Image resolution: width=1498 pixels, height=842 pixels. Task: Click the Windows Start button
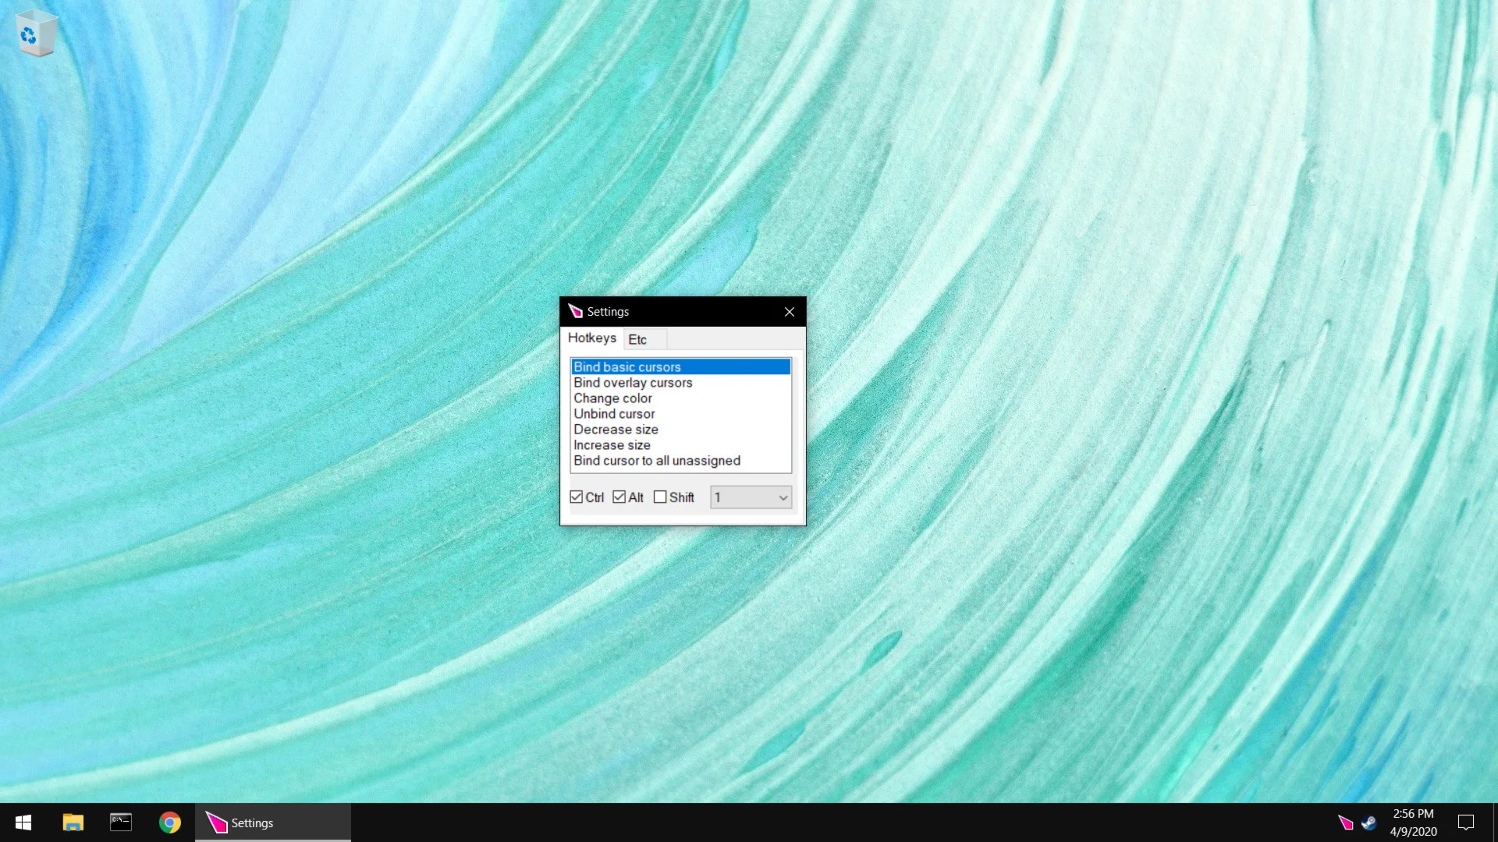pyautogui.click(x=23, y=823)
